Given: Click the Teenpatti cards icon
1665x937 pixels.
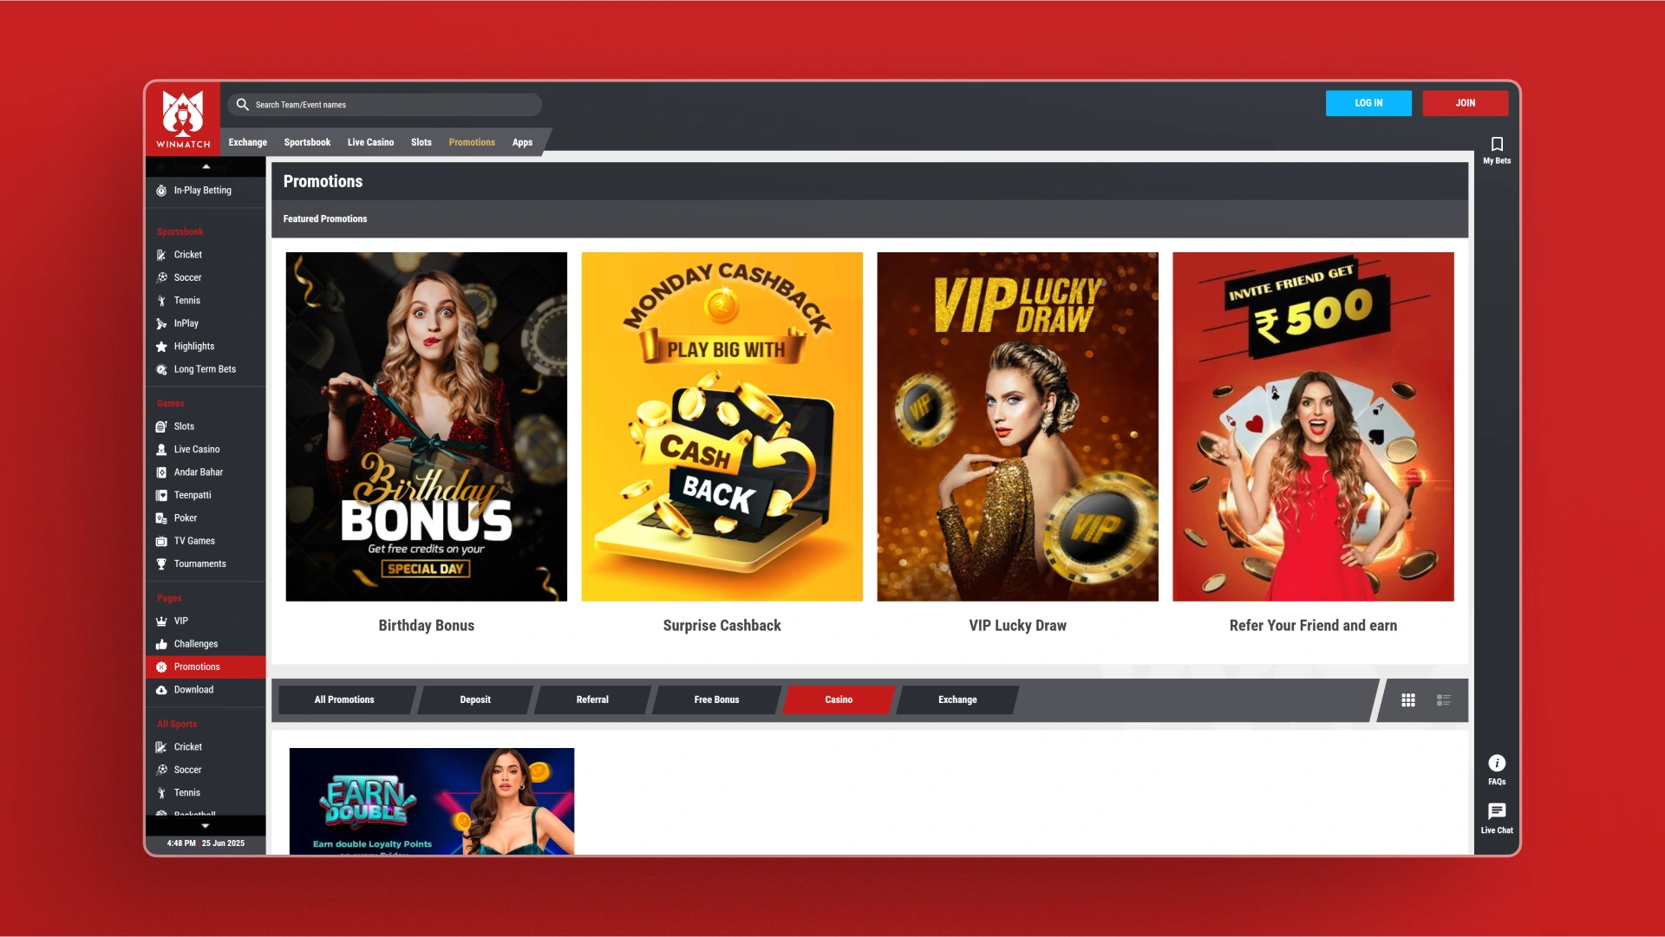Looking at the screenshot, I should 161,496.
